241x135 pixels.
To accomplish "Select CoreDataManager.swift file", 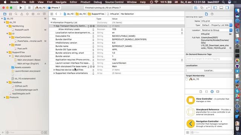I will 26,90.
